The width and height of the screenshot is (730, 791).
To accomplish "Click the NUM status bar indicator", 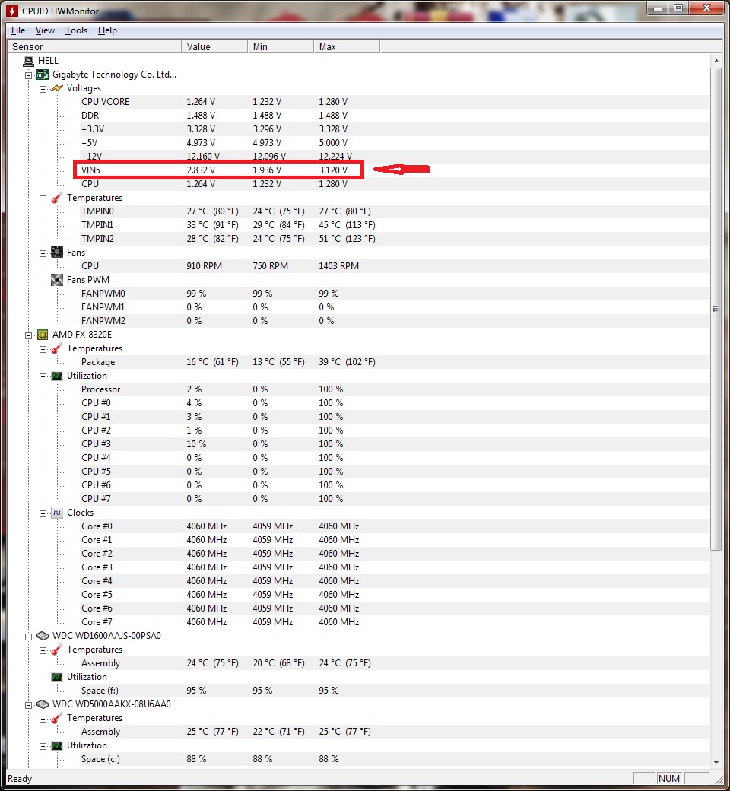I will (669, 778).
